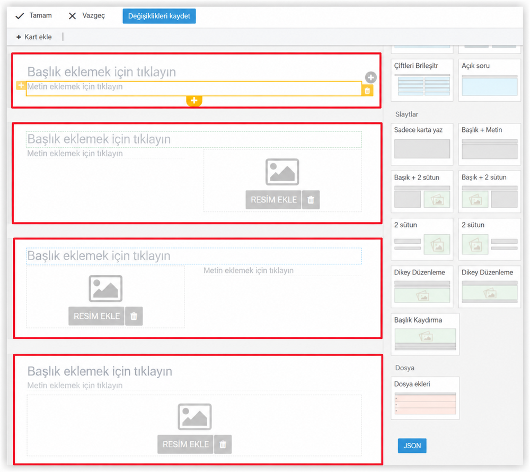The image size is (530, 472).
Task: Confirm with the Tamam checkmark
Action: click(34, 16)
